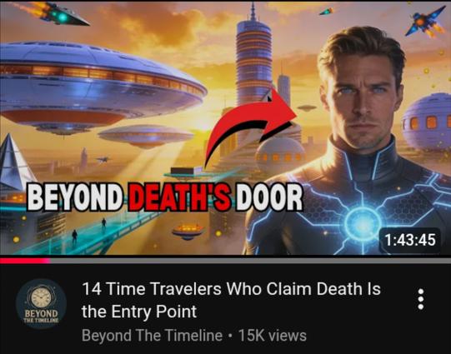This screenshot has width=451, height=354.
Task: Click the red watched portion of progress bar
Action: coord(25,261)
